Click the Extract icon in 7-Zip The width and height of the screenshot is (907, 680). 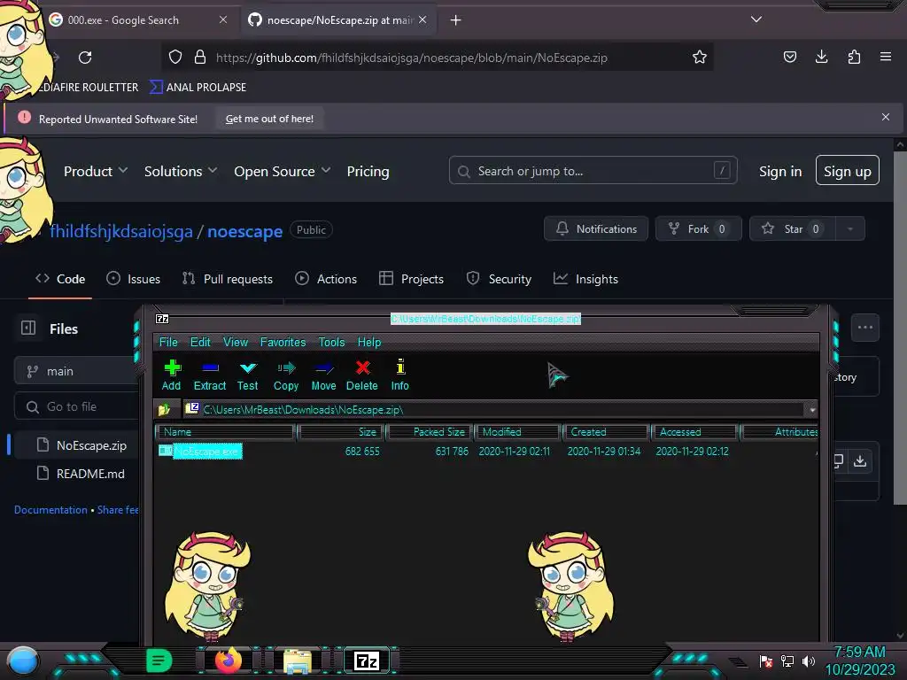click(x=209, y=375)
